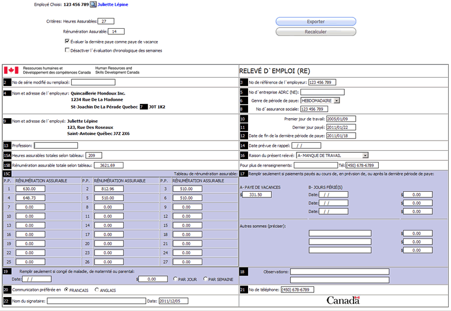Viewport: 451px width, 311px height.
Task: Edit box 21 No de téléphone field
Action: (x=298, y=290)
